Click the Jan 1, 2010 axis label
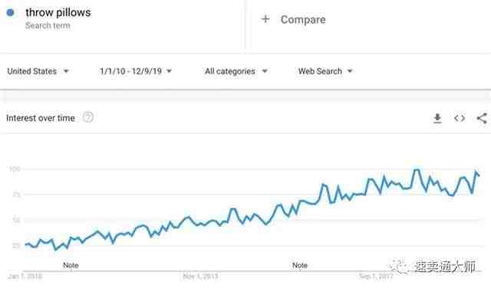This screenshot has height=288, width=491. click(x=25, y=277)
